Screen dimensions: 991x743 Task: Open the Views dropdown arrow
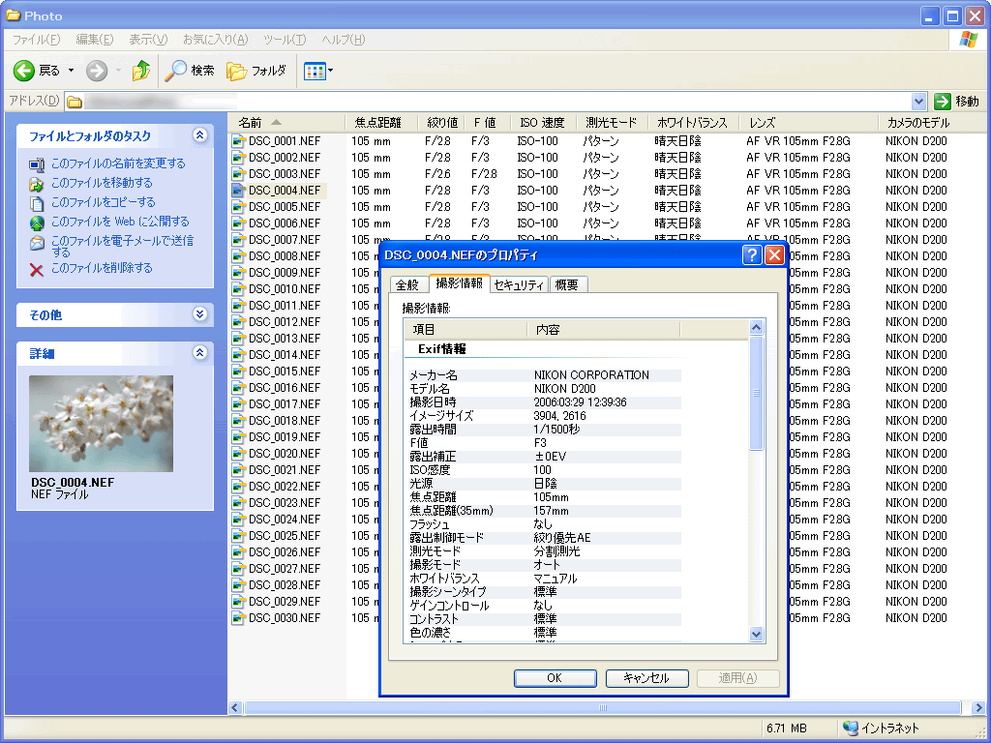[x=331, y=71]
